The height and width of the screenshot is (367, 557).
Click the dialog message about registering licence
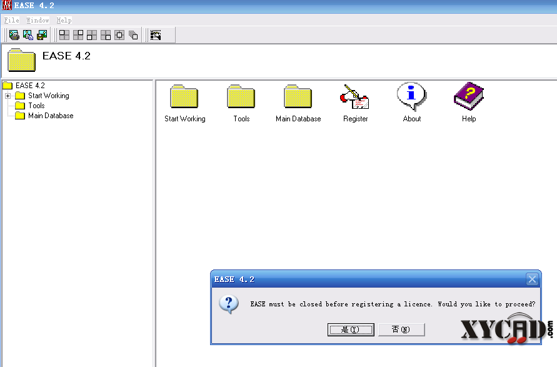[x=393, y=304]
